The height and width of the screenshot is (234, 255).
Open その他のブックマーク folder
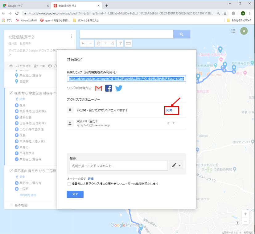click(x=239, y=20)
